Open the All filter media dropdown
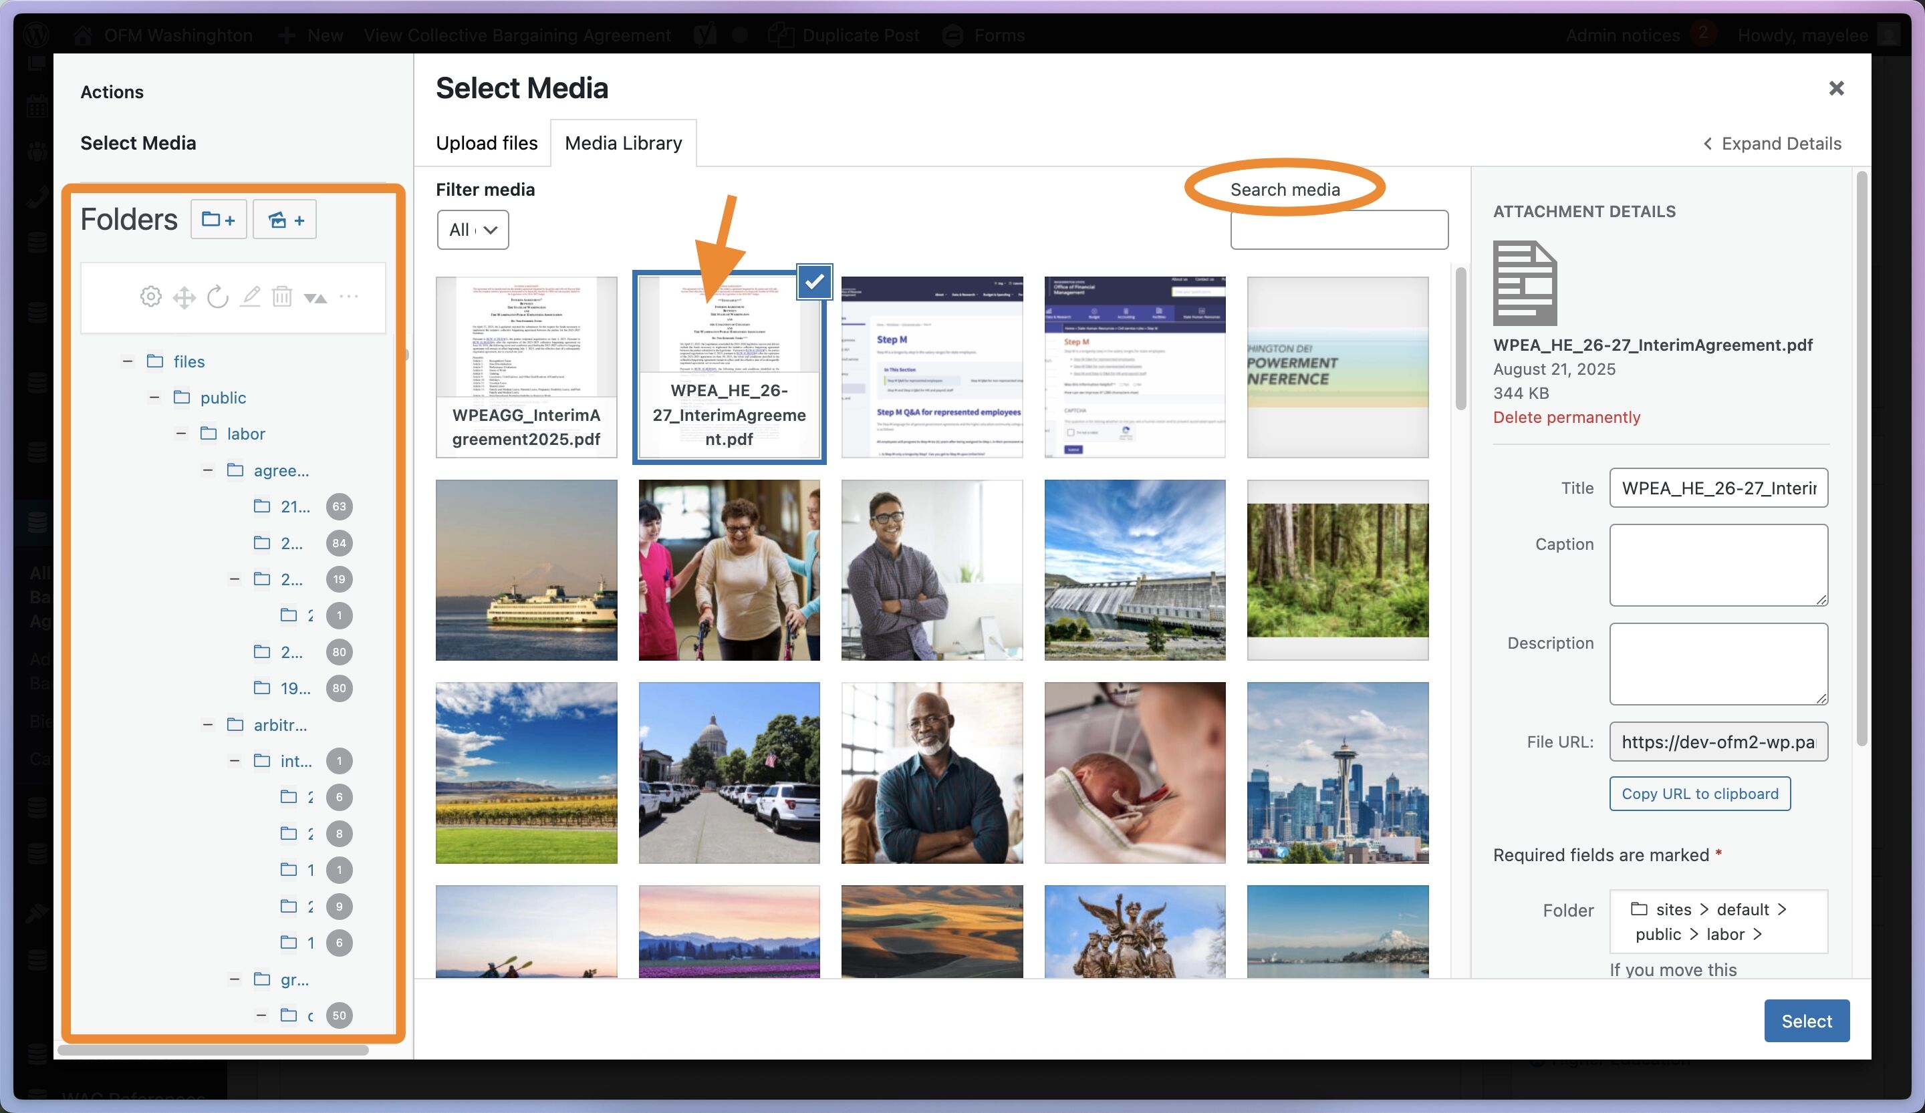Image resolution: width=1925 pixels, height=1113 pixels. 473,230
